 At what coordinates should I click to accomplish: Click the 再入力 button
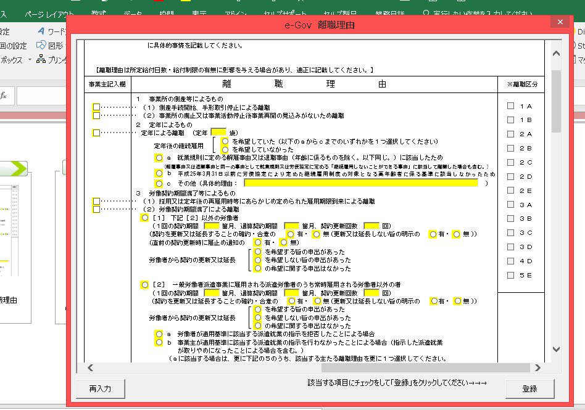click(x=101, y=389)
